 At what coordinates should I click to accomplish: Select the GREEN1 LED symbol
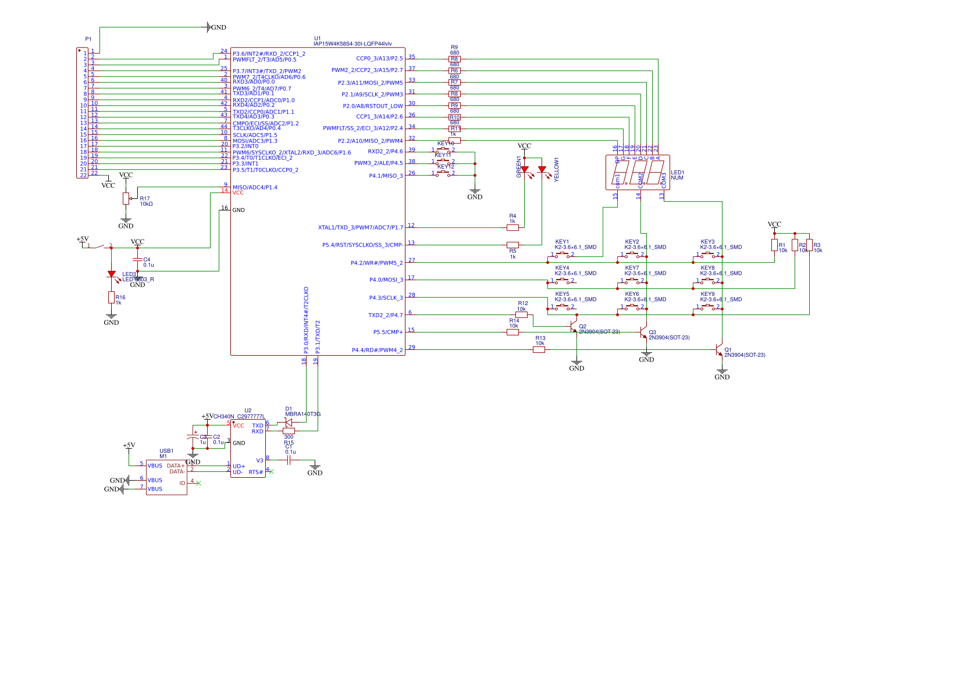point(524,170)
